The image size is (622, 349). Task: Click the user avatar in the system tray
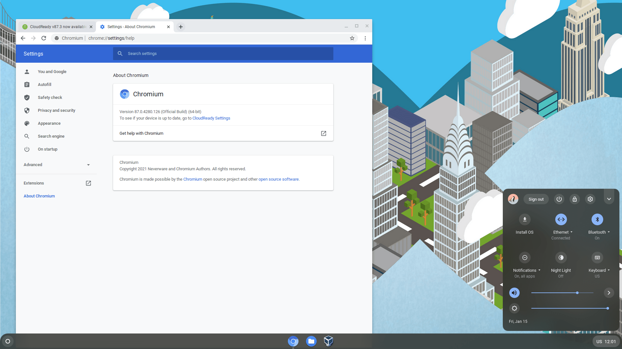513,199
